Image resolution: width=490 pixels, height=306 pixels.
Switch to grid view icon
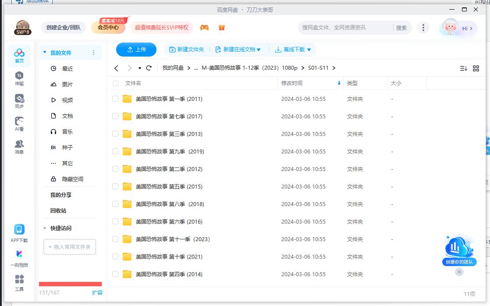point(476,68)
